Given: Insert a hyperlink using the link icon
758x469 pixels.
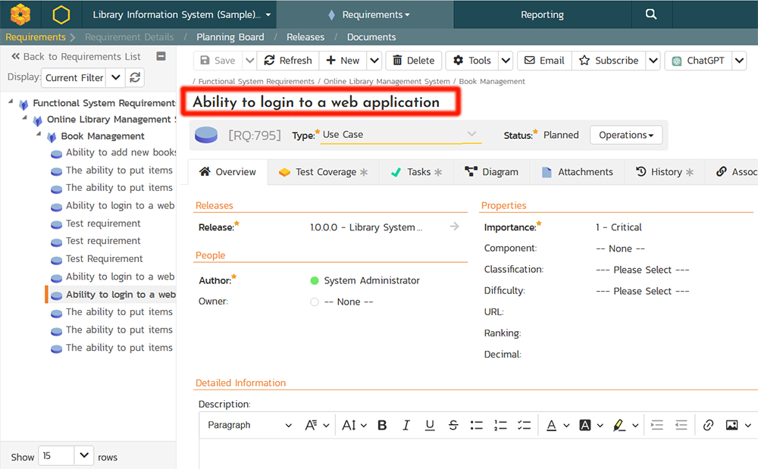Looking at the screenshot, I should click(708, 425).
